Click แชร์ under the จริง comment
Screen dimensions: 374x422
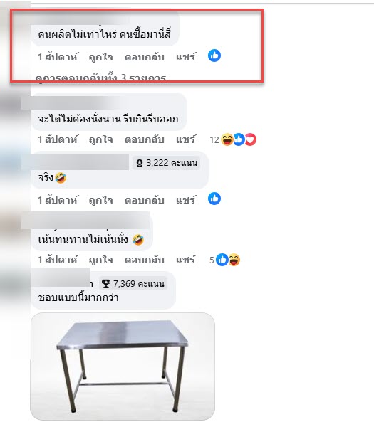(x=186, y=200)
